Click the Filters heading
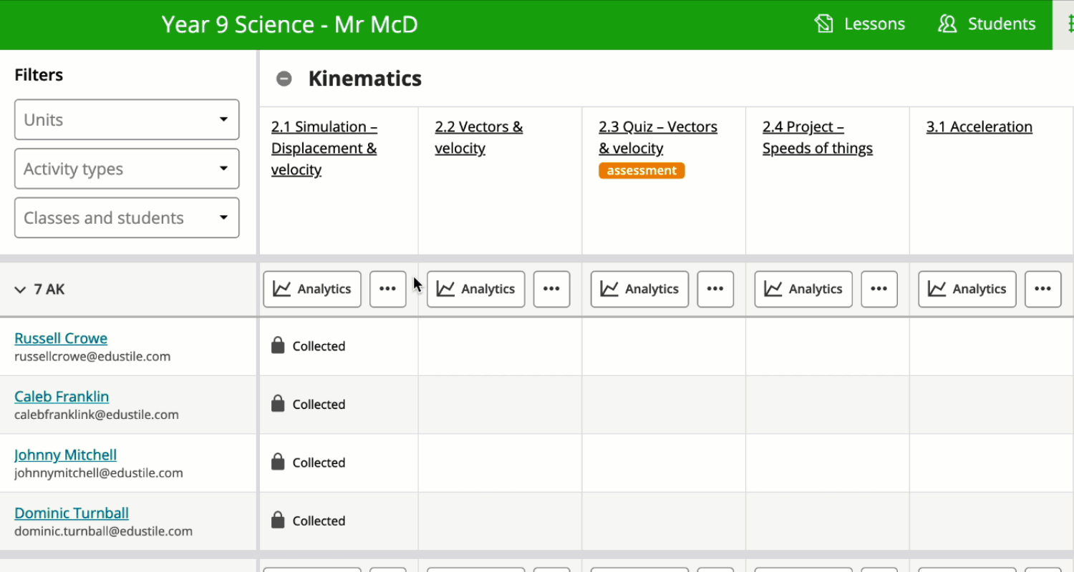The width and height of the screenshot is (1074, 572). 39,75
